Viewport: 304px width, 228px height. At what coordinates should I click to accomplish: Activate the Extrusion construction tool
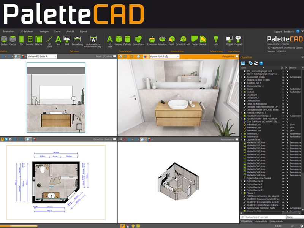(152, 41)
